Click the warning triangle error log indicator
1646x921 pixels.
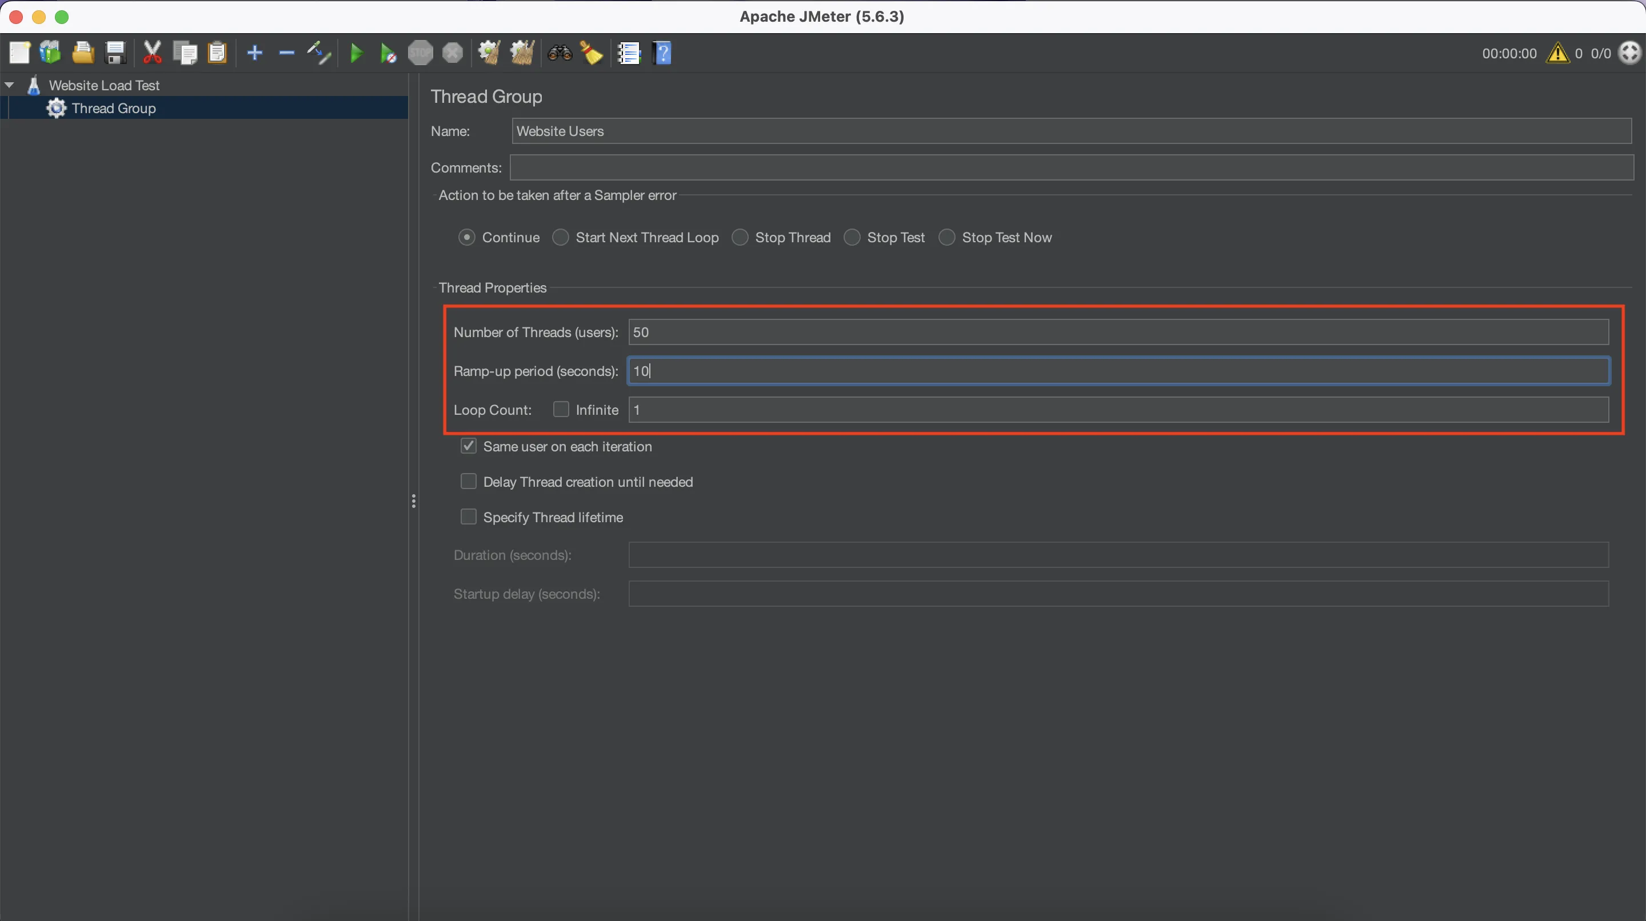(1557, 53)
